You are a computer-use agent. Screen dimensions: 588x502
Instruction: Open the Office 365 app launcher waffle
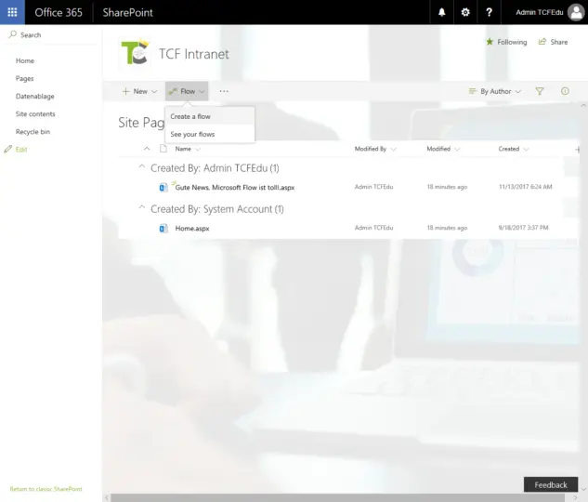coord(12,12)
